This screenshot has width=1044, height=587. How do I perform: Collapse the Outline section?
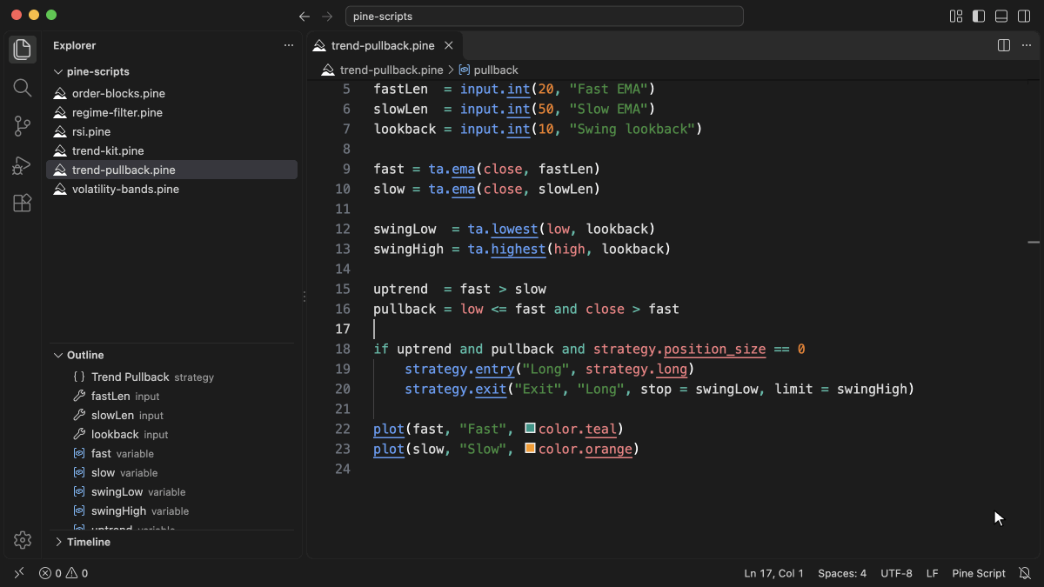pos(58,355)
